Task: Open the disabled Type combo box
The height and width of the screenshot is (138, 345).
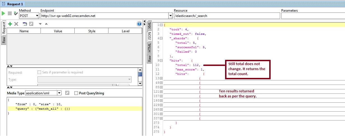Action: (84, 80)
